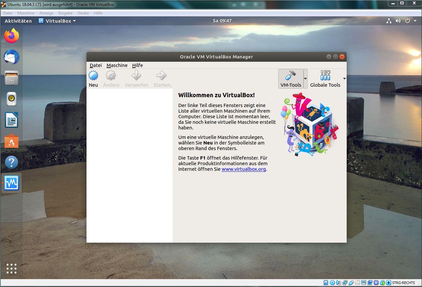Open the Files manager in the dock

click(12, 78)
